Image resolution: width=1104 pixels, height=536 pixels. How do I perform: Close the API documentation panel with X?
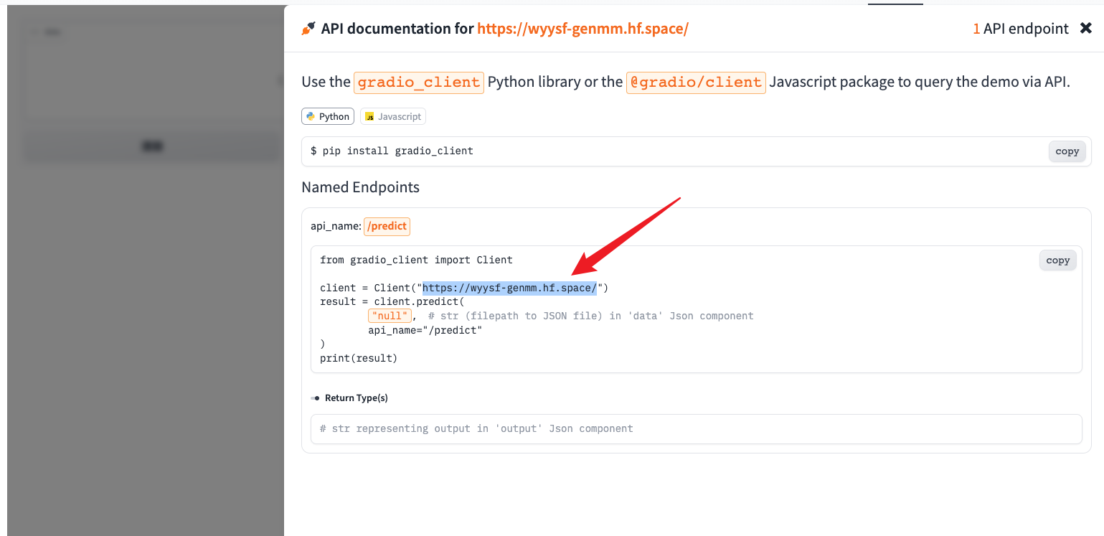click(1085, 29)
